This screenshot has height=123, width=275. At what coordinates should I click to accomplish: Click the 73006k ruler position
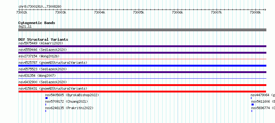pyautogui.click(x=177, y=12)
